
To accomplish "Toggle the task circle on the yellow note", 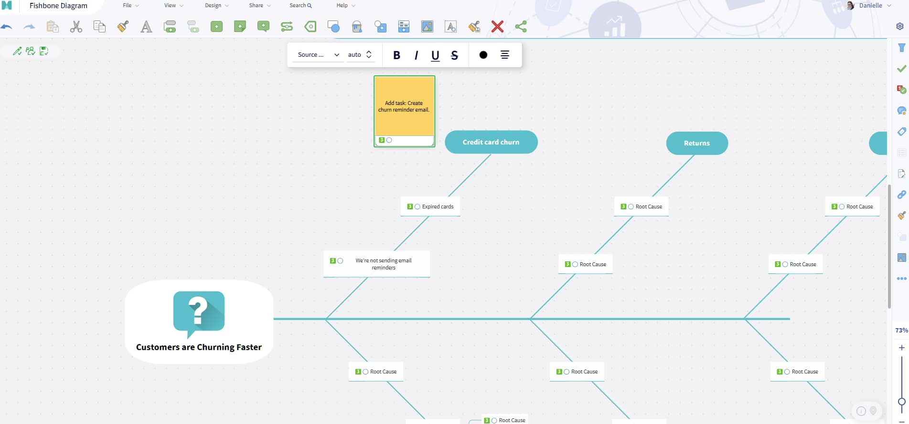I will [389, 140].
